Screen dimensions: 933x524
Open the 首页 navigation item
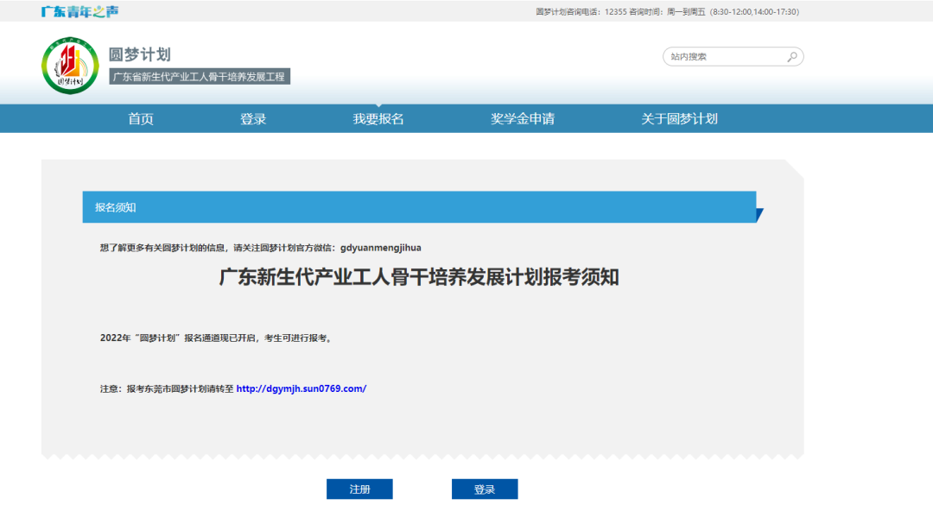tap(141, 119)
